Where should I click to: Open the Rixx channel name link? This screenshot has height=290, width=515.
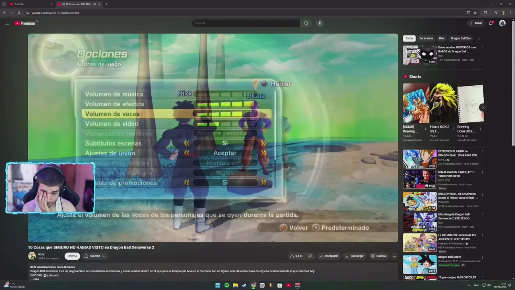pyautogui.click(x=41, y=254)
